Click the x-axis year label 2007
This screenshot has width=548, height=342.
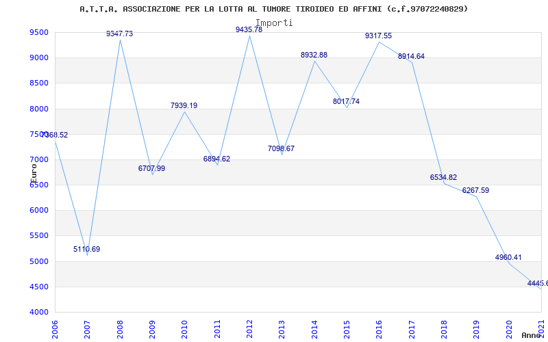coord(87,329)
